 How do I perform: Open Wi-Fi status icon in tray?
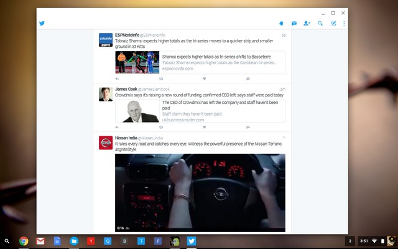[374, 241]
